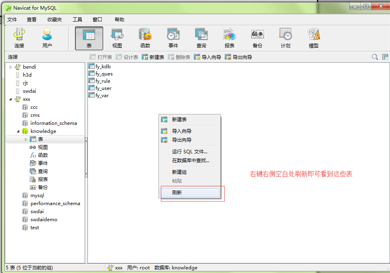Open the 窗口 menu
390x273 pixels.
[97, 19]
